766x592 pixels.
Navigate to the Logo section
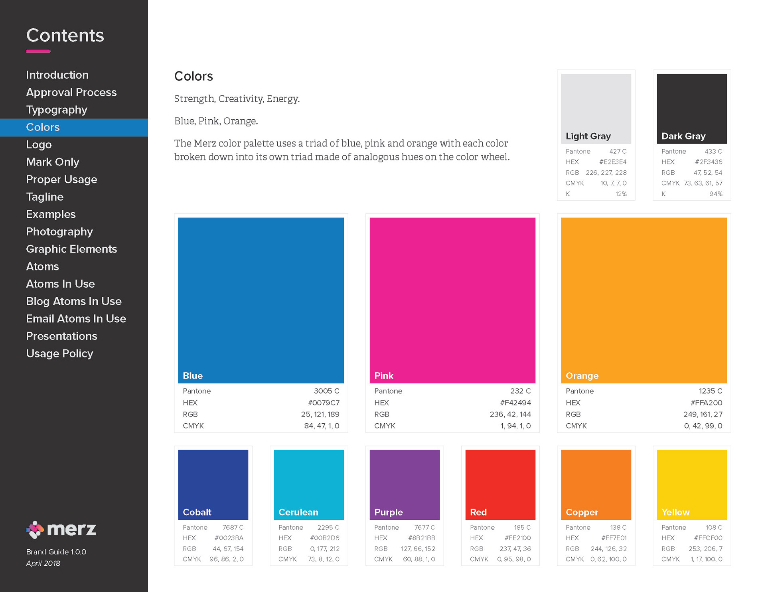pyautogui.click(x=39, y=145)
